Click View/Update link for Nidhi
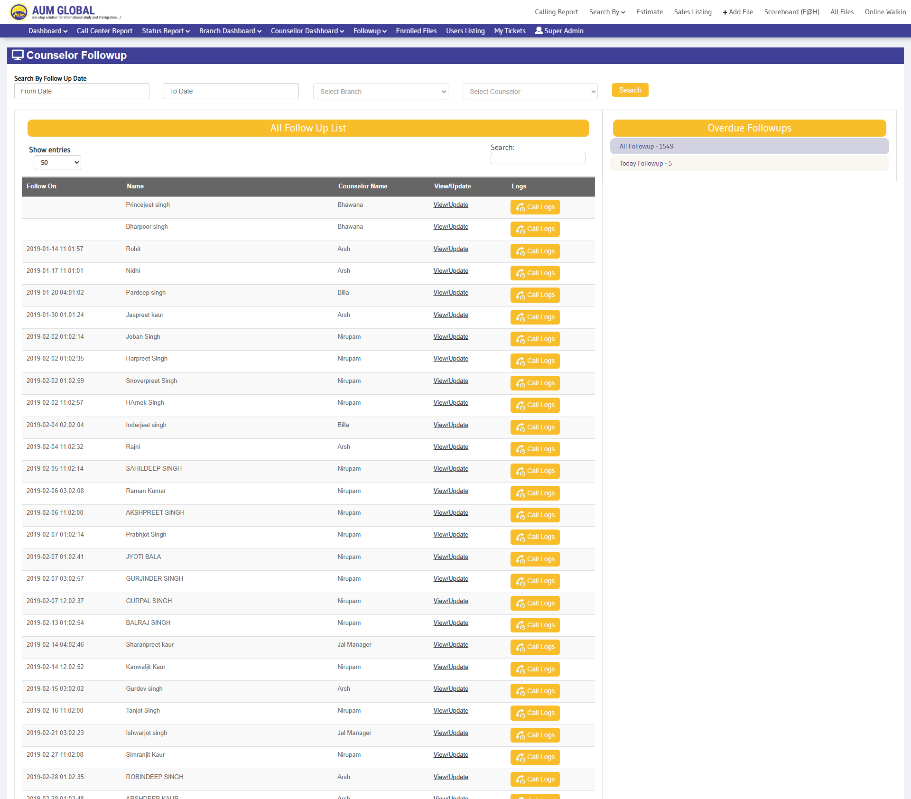Viewport: 911px width, 799px height. [x=450, y=271]
